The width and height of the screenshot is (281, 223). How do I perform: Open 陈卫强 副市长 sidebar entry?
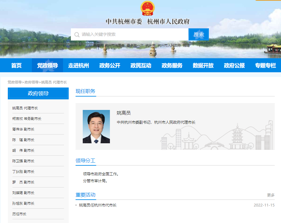[23, 161]
